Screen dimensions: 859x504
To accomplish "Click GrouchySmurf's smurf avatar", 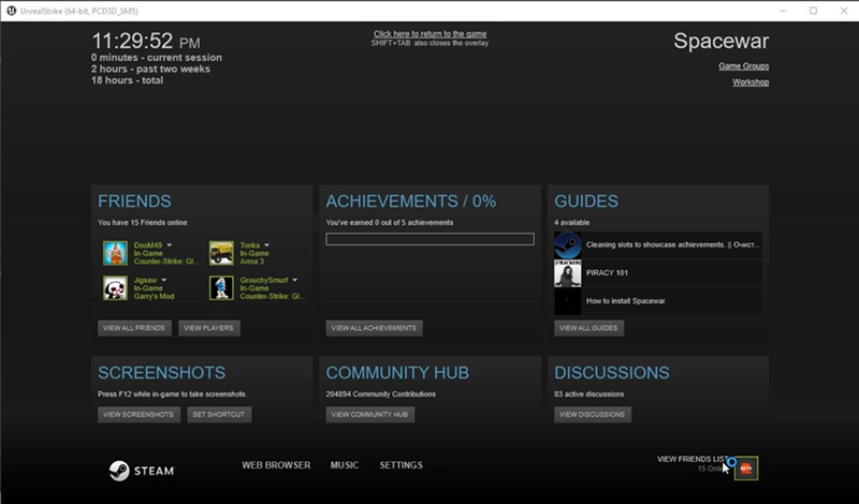I will click(x=221, y=288).
